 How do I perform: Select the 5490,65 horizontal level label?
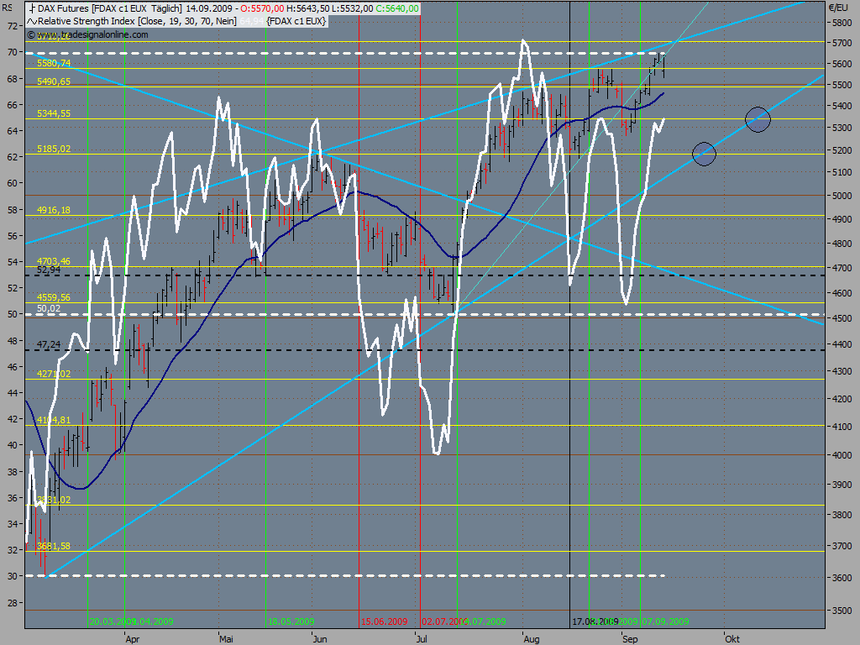(x=54, y=81)
